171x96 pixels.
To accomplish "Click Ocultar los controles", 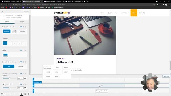I will 8,94.
